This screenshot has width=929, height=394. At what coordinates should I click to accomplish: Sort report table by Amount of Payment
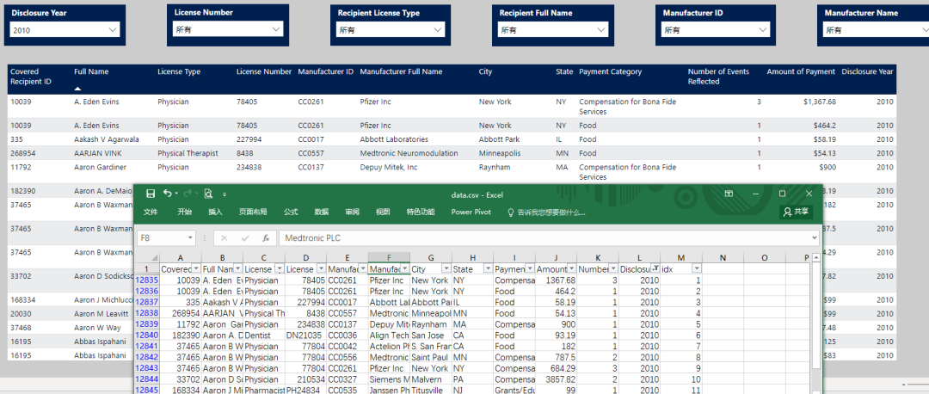(801, 71)
